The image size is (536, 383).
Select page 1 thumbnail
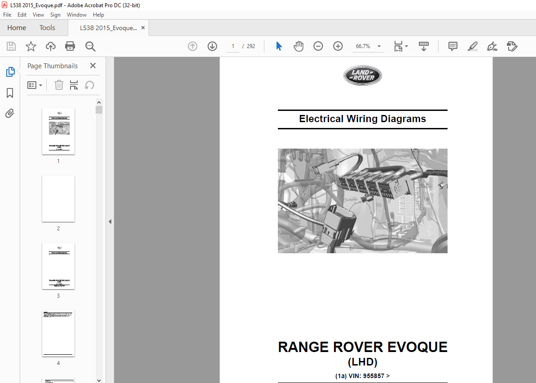click(58, 131)
